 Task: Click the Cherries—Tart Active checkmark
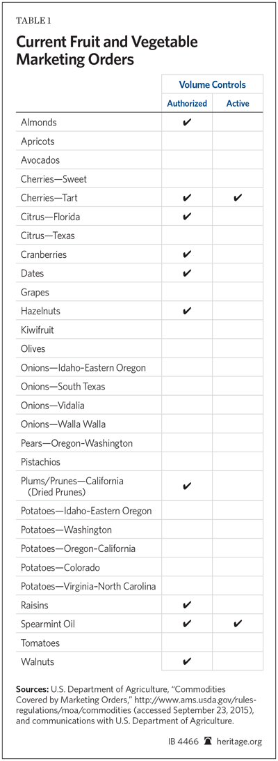(x=238, y=198)
